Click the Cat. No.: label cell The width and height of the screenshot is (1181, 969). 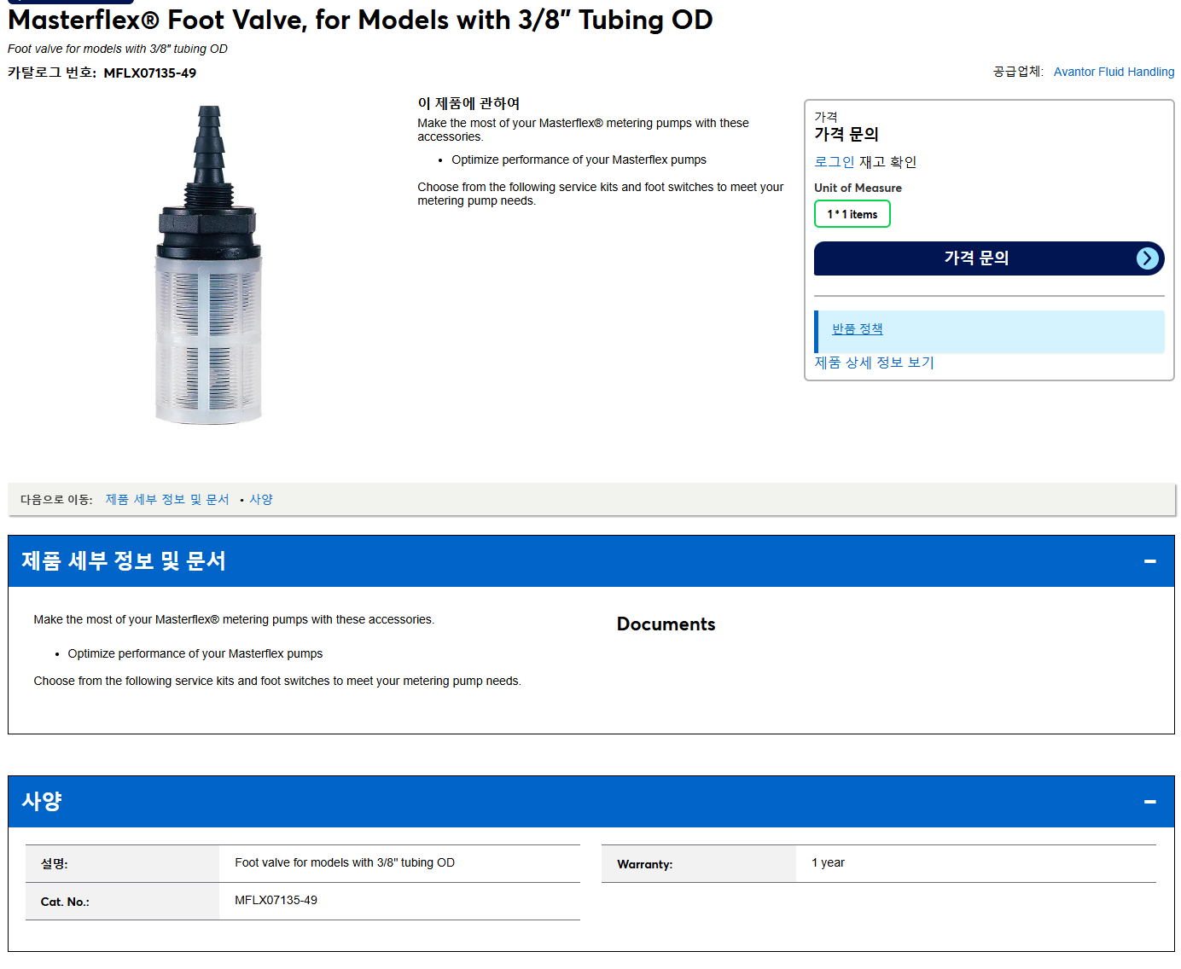pos(122,902)
